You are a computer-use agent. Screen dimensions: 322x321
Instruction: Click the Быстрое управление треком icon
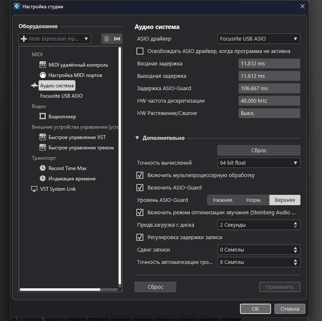pos(43,148)
